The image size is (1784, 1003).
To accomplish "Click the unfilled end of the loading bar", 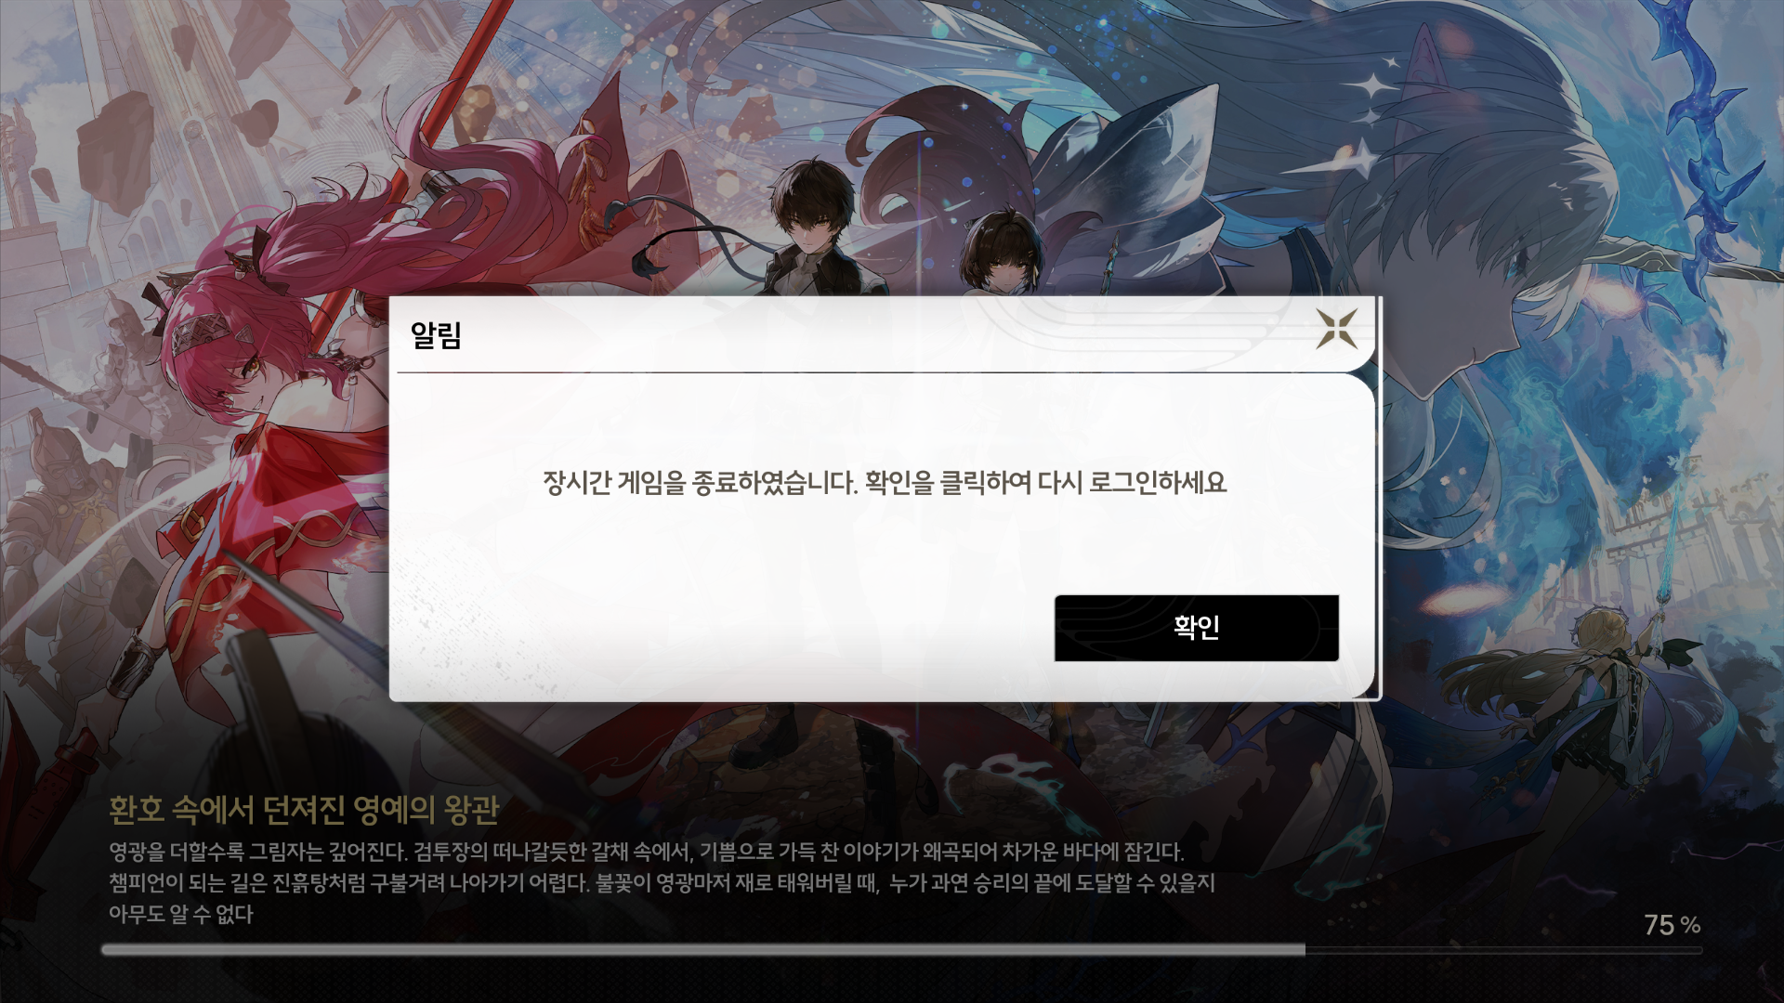I will tap(1503, 949).
